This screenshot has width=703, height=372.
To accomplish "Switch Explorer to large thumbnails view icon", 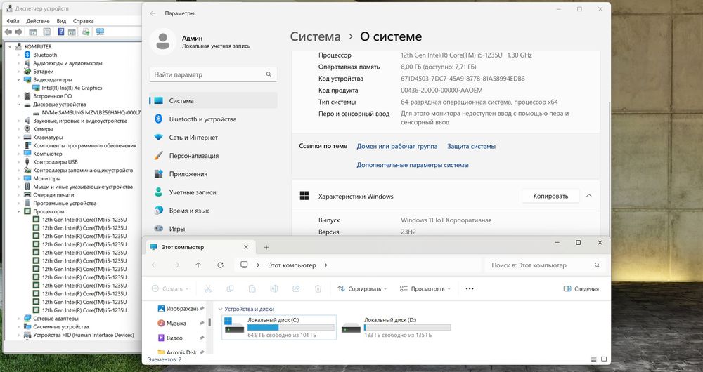I will (604, 359).
